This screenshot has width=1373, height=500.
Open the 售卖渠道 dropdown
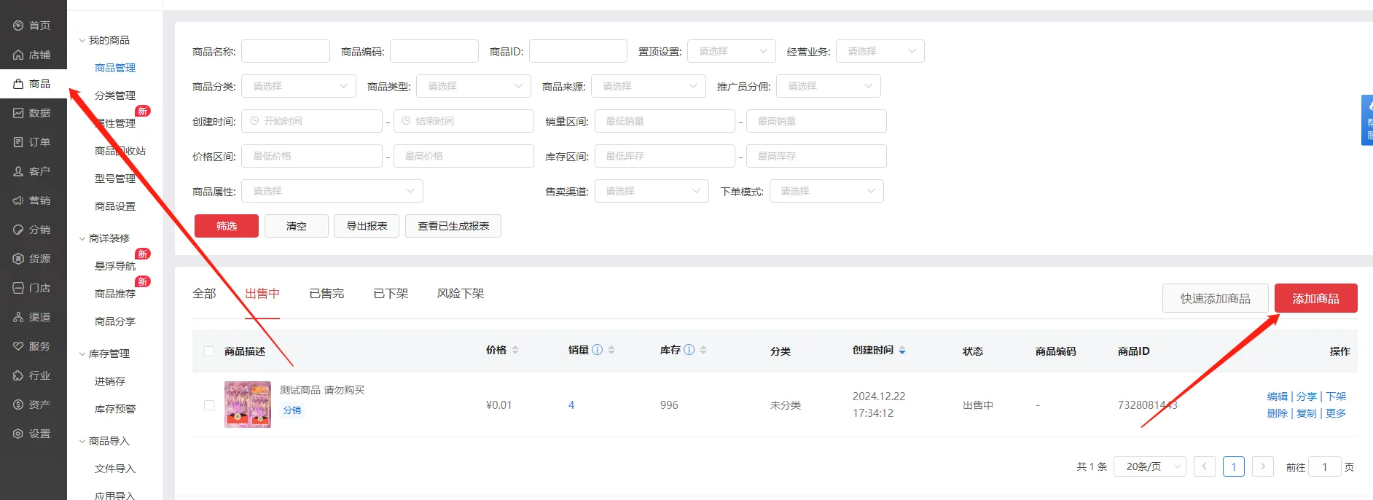click(x=652, y=191)
